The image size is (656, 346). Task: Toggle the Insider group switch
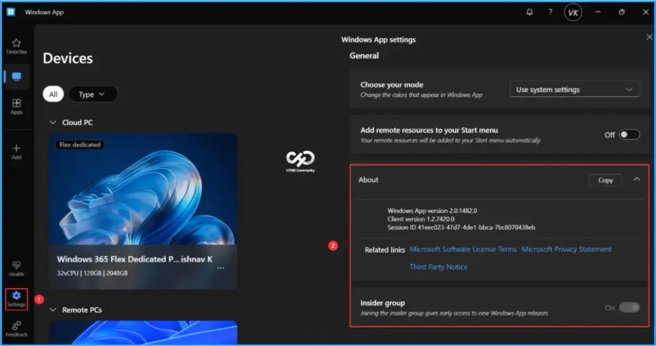point(630,308)
